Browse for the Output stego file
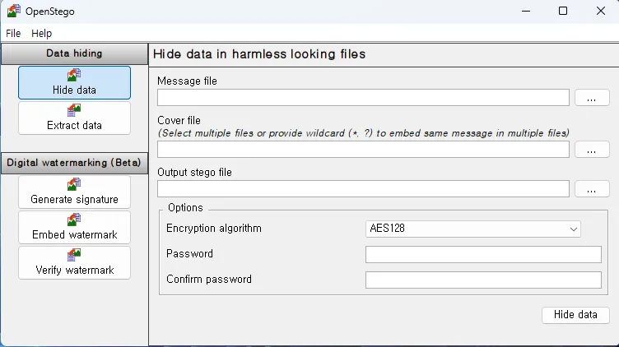619x347 pixels. pos(592,189)
